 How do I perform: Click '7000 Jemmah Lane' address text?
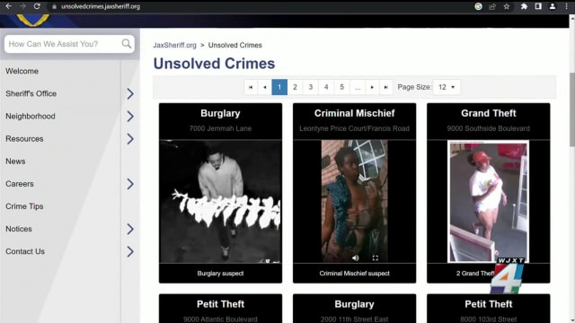[x=220, y=128]
